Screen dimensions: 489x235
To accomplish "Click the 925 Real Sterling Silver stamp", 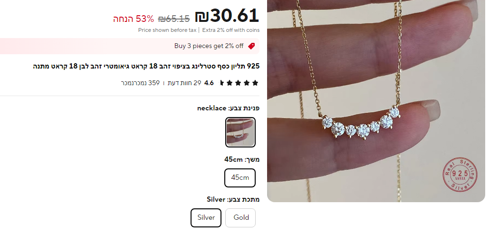I will click(460, 175).
